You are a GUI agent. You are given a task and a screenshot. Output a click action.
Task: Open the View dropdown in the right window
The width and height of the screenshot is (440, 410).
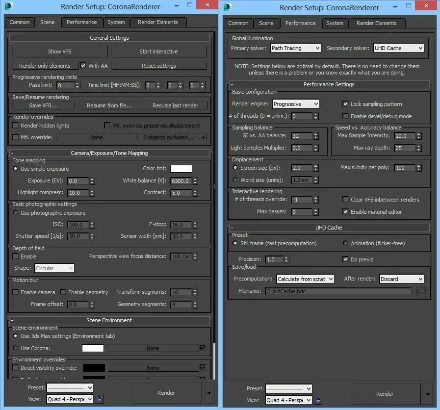click(288, 400)
